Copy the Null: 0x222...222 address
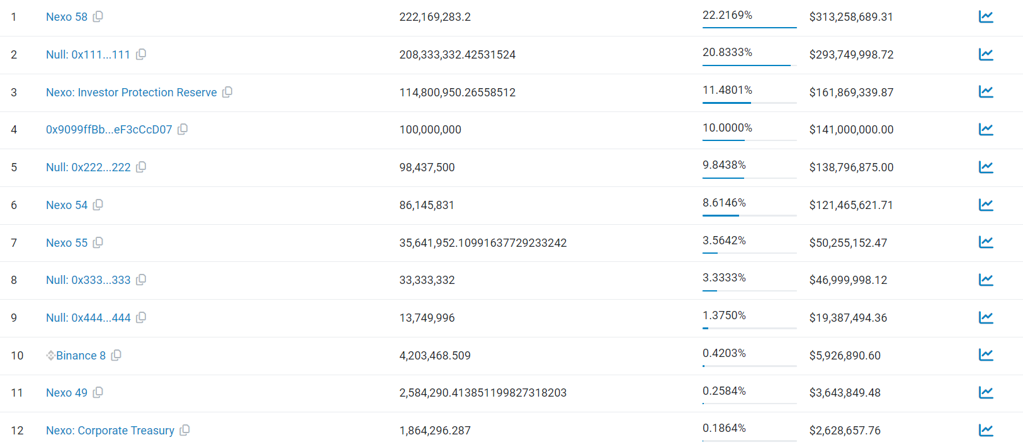The image size is (1023, 447). coord(141,167)
